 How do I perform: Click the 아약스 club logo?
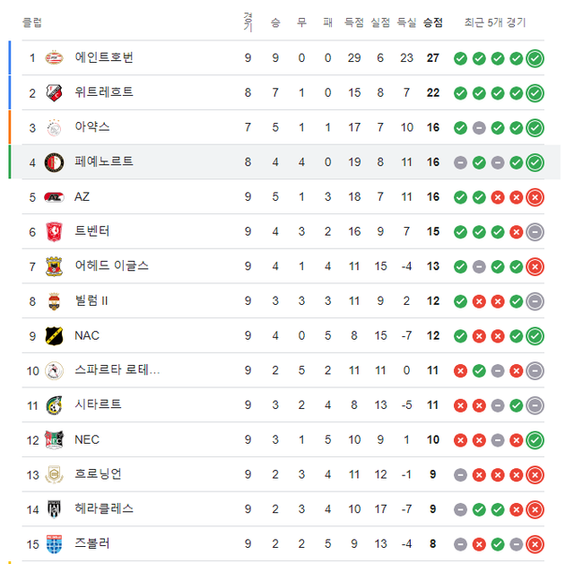(54, 127)
